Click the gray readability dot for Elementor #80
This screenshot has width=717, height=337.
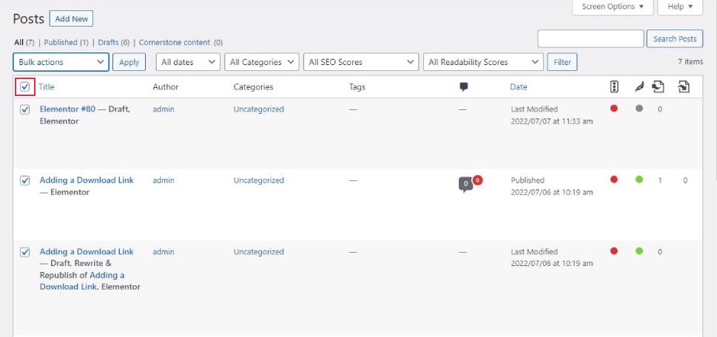tap(639, 109)
